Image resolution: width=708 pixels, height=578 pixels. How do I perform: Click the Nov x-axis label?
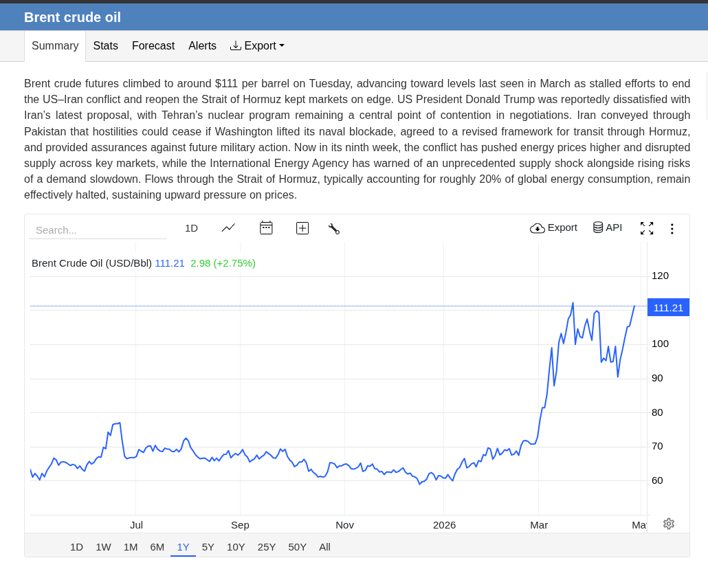click(344, 525)
